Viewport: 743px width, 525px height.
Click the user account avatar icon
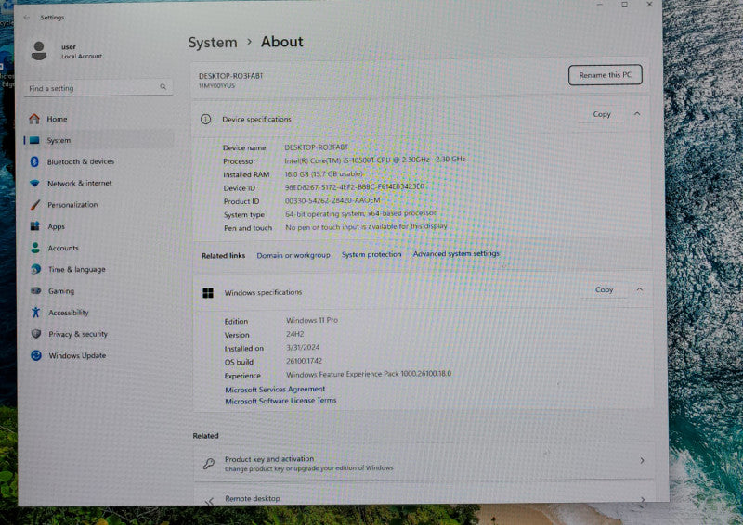click(39, 51)
